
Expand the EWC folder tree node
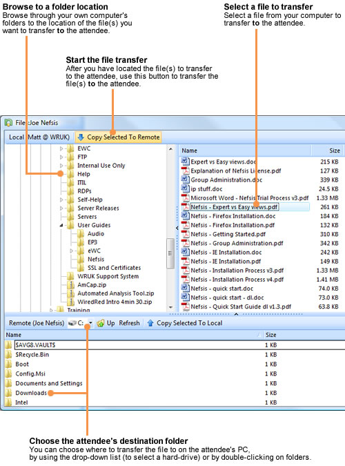pyautogui.click(x=61, y=148)
